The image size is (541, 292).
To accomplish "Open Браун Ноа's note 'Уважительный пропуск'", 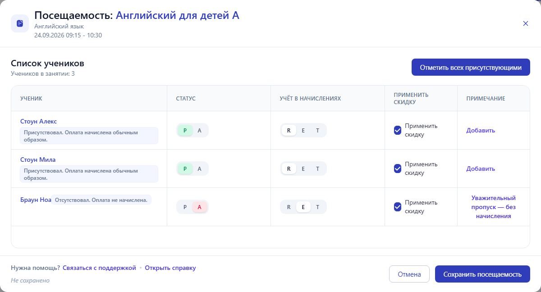I will [x=493, y=207].
